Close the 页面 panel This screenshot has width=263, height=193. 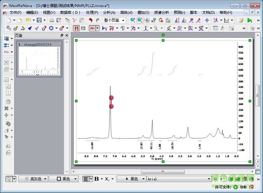click(66, 36)
